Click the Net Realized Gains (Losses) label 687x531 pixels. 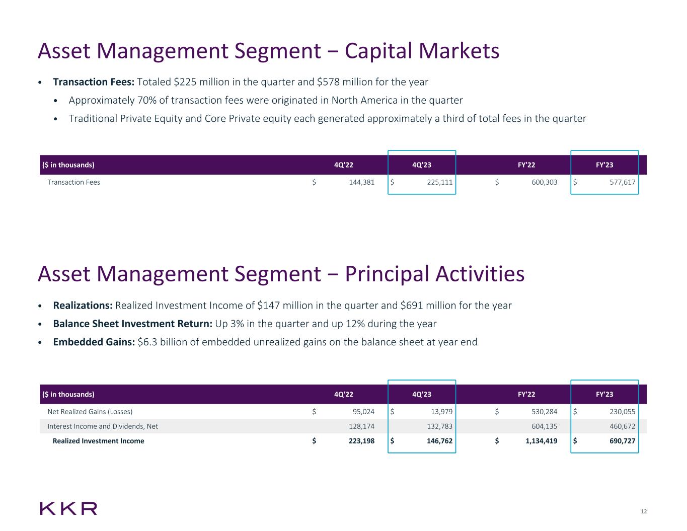pyautogui.click(x=90, y=412)
